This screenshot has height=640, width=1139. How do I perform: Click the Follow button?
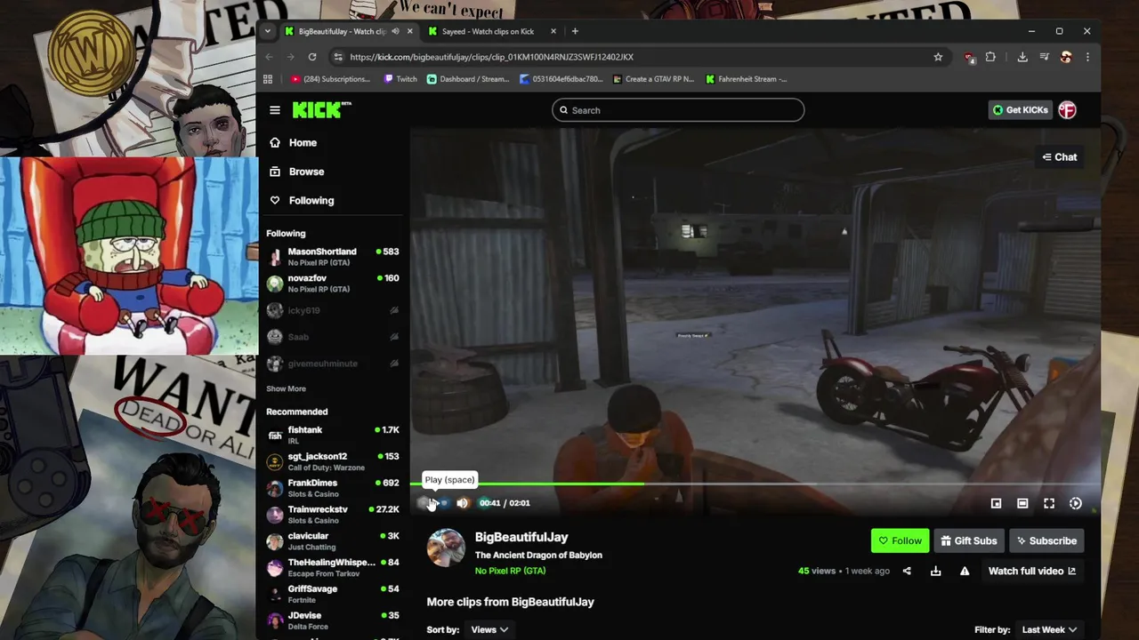pos(900,540)
